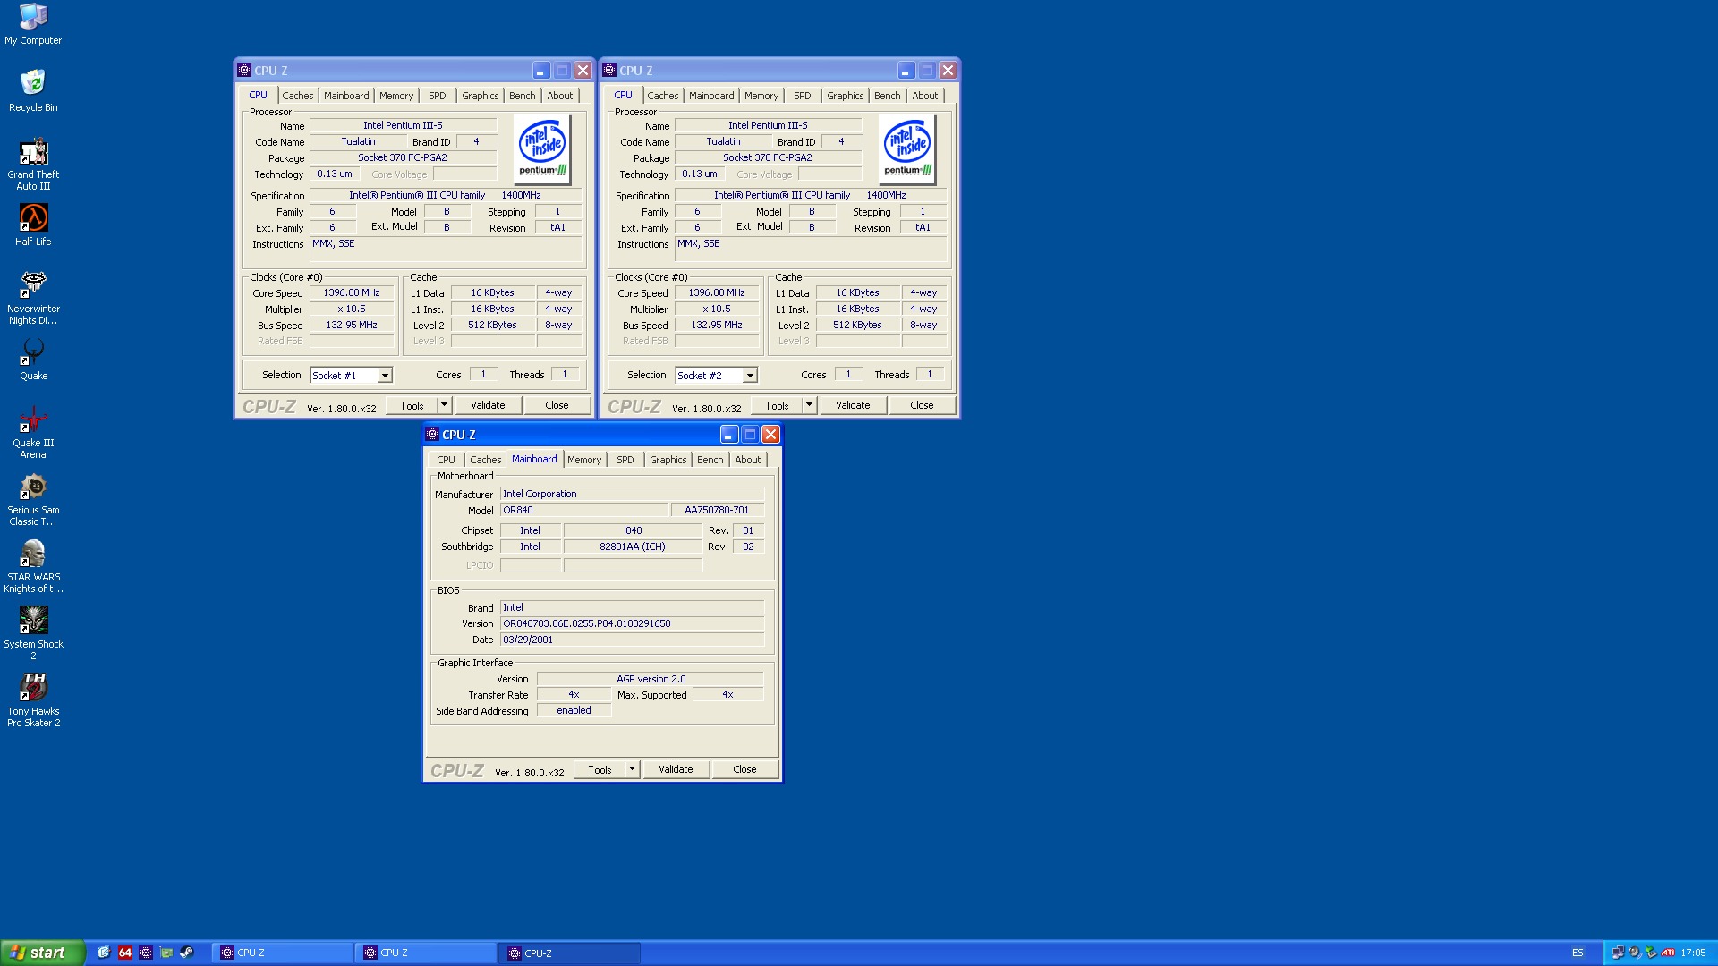Click Close button in Mainboard window
This screenshot has width=1718, height=966.
(x=744, y=769)
